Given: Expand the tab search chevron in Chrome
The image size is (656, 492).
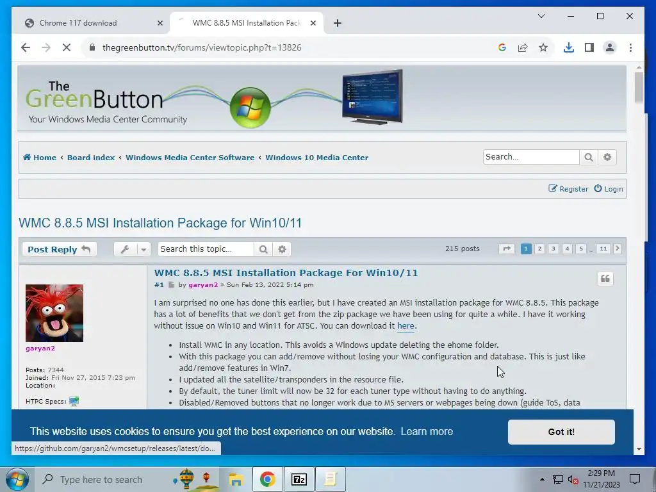Looking at the screenshot, I should (541, 16).
